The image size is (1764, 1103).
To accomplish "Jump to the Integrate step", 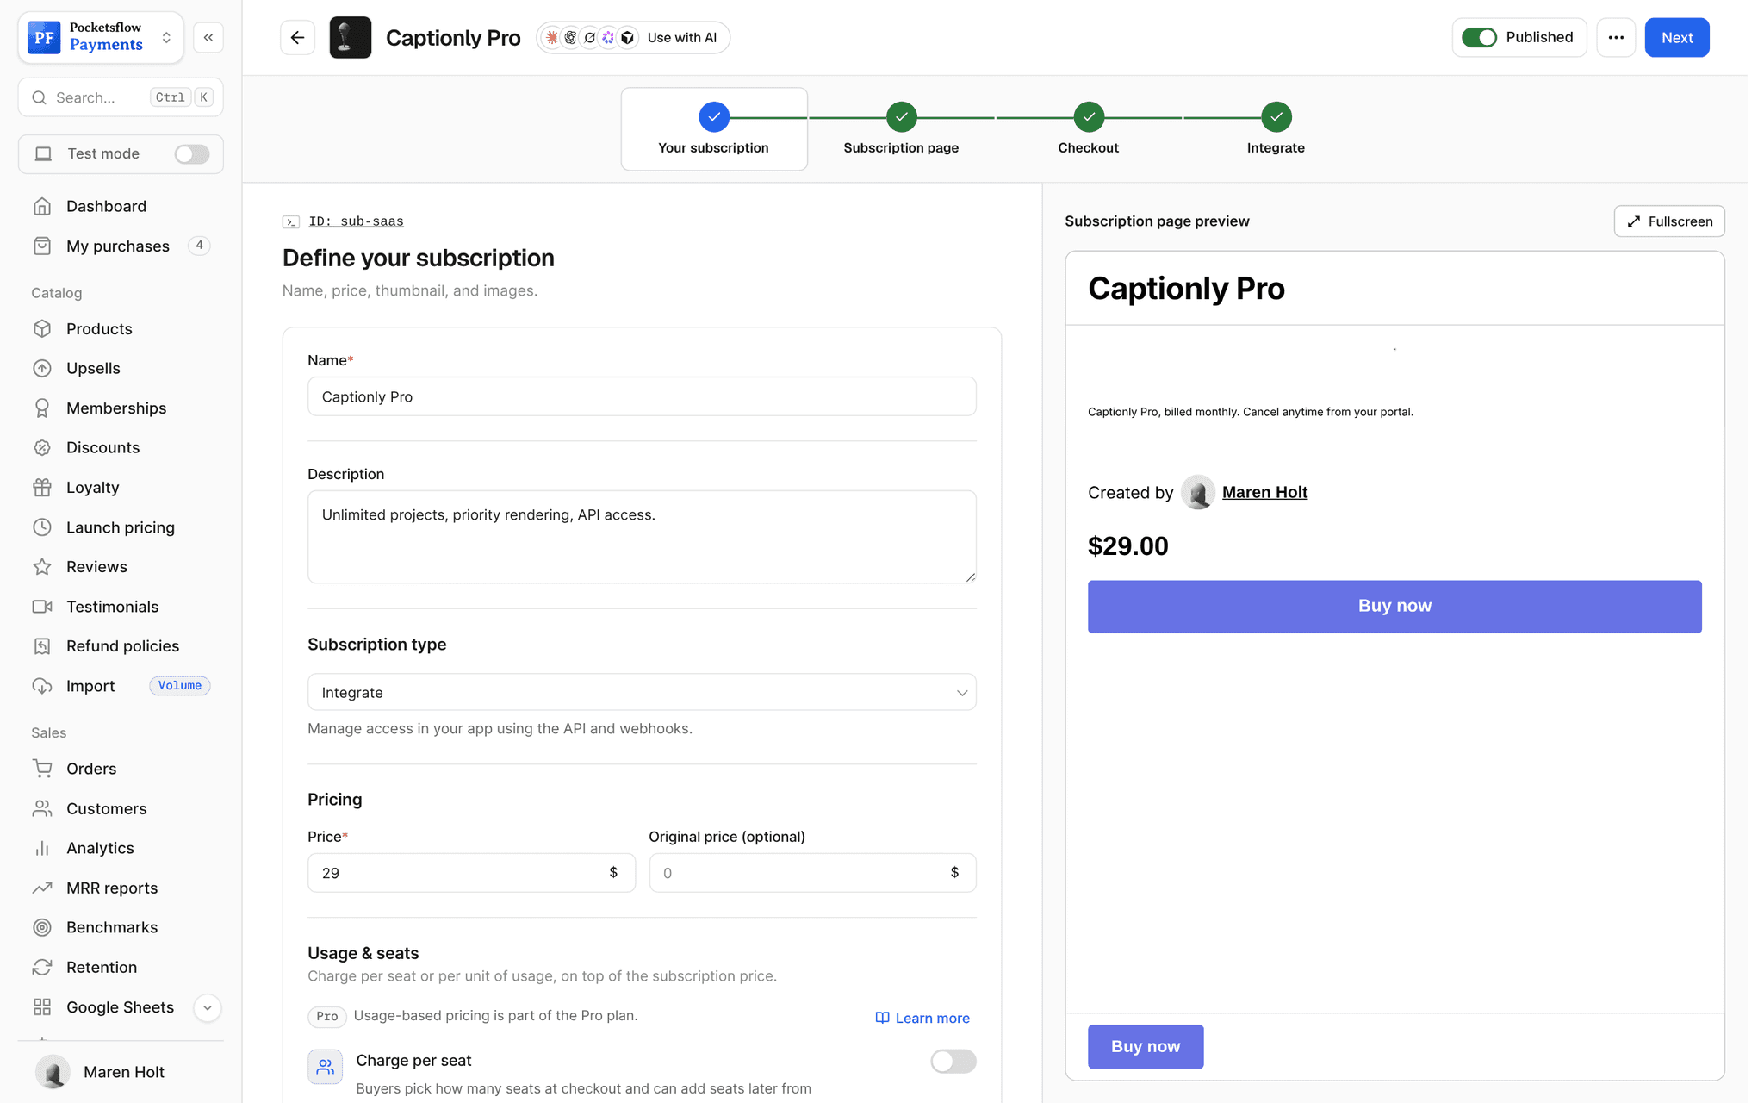I will tap(1276, 129).
